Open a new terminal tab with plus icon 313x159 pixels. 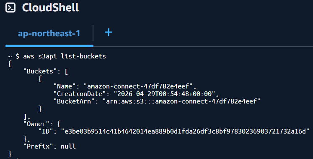click(x=109, y=32)
